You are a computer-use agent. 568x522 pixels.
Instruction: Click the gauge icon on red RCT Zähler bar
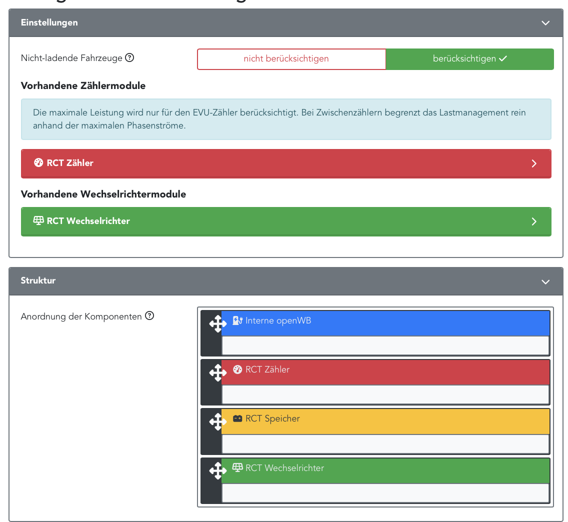(x=38, y=162)
